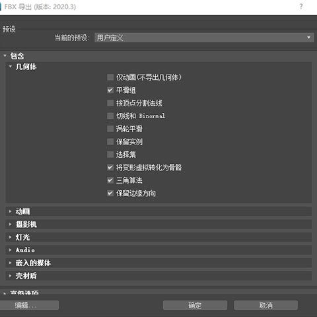The width and height of the screenshot is (317, 317).
Task: Enable the 涡轮平滑 checkbox
Action: tap(110, 129)
